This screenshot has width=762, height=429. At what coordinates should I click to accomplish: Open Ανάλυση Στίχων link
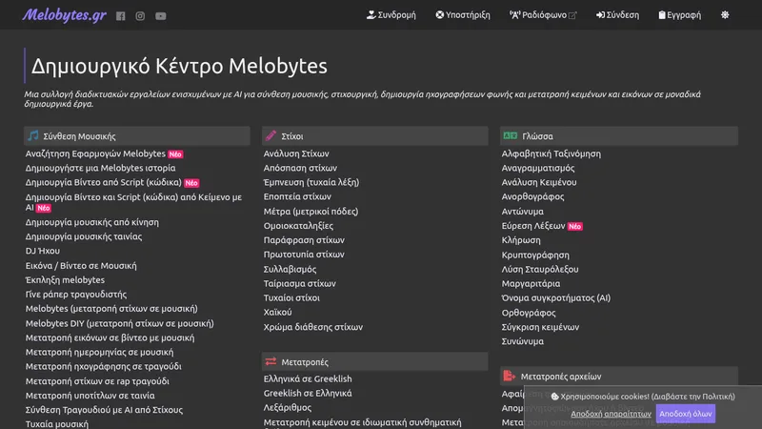pyautogui.click(x=296, y=153)
